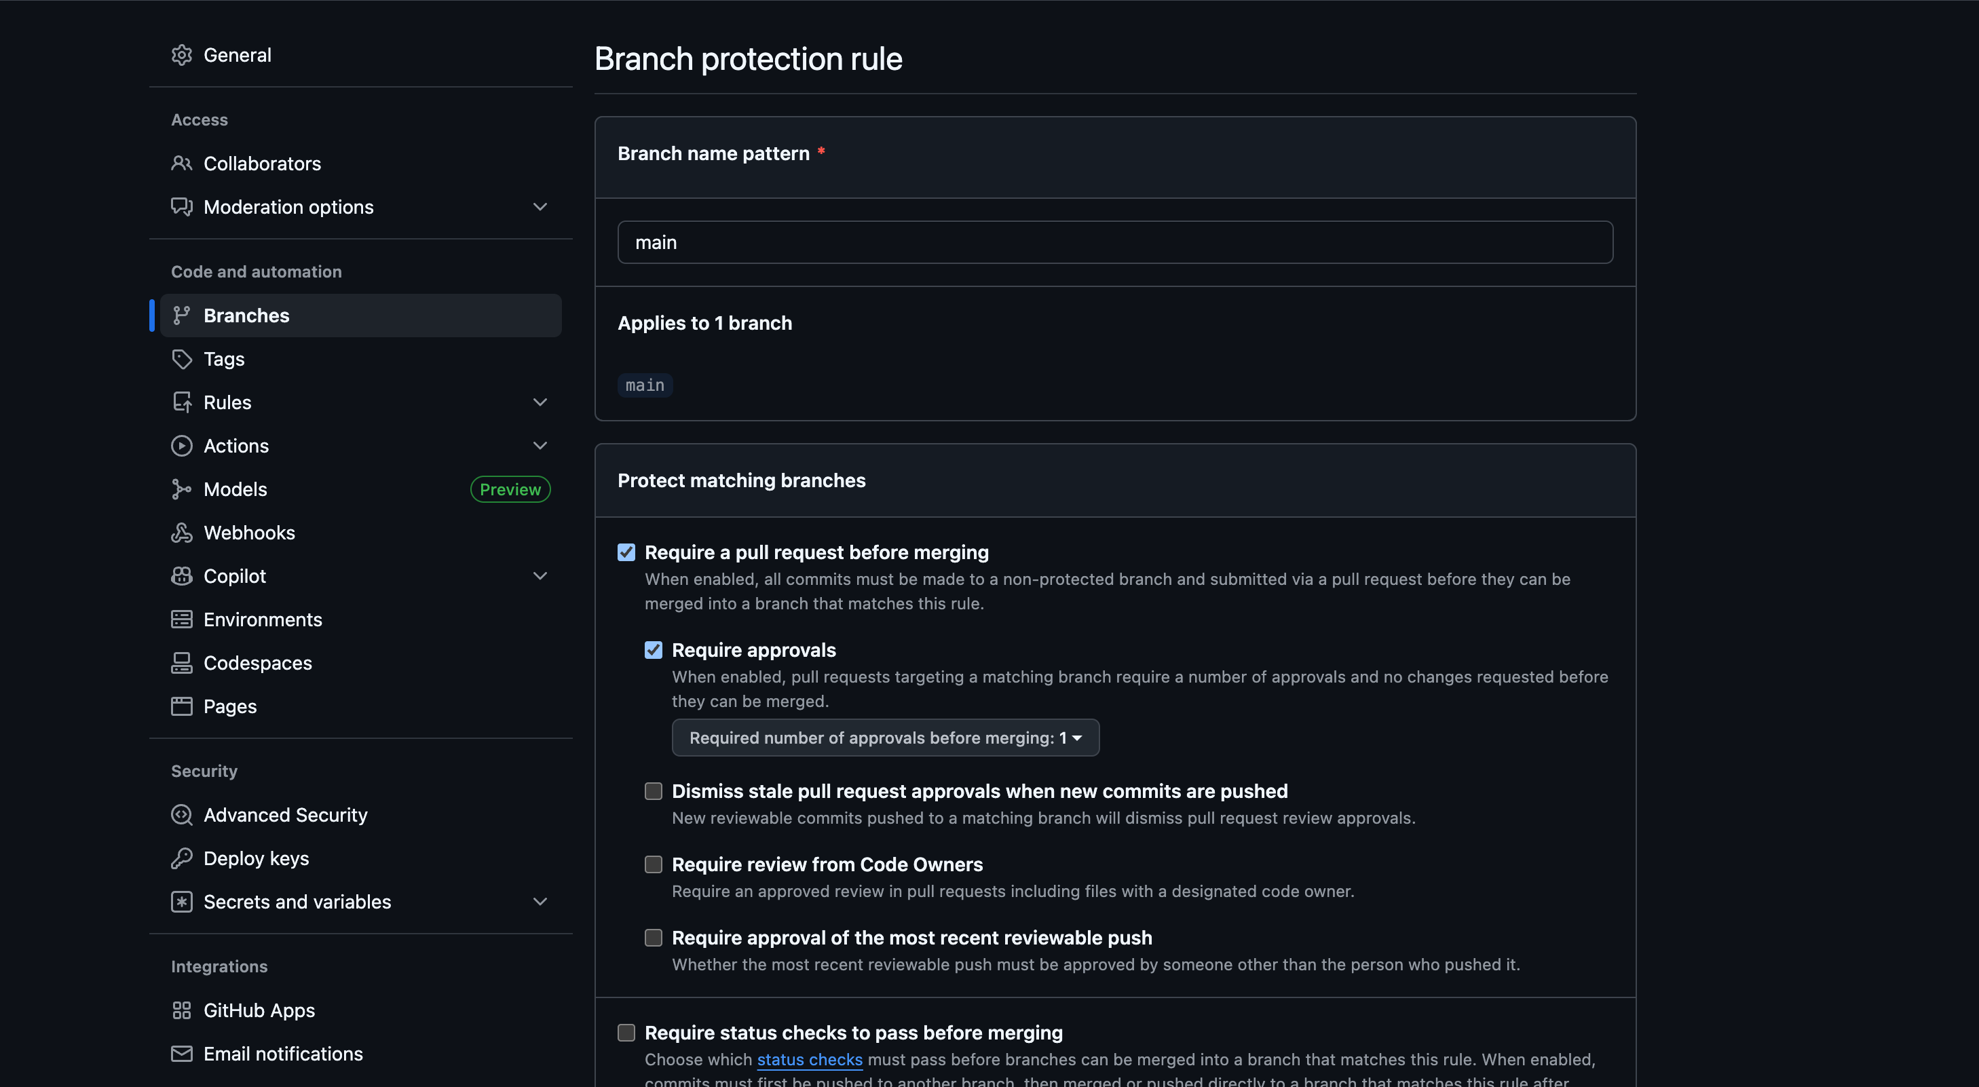Click the Branch name pattern input field
The width and height of the screenshot is (1979, 1087).
(x=1114, y=243)
